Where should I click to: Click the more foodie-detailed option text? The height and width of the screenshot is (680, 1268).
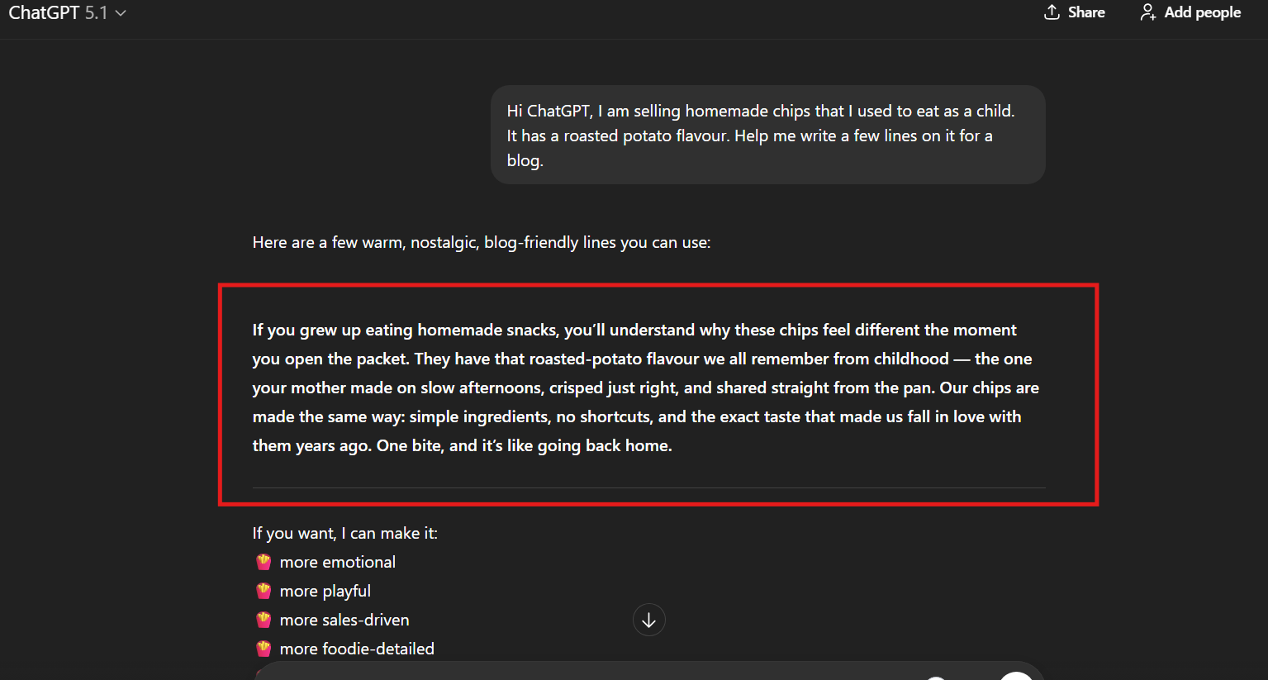pyautogui.click(x=357, y=649)
